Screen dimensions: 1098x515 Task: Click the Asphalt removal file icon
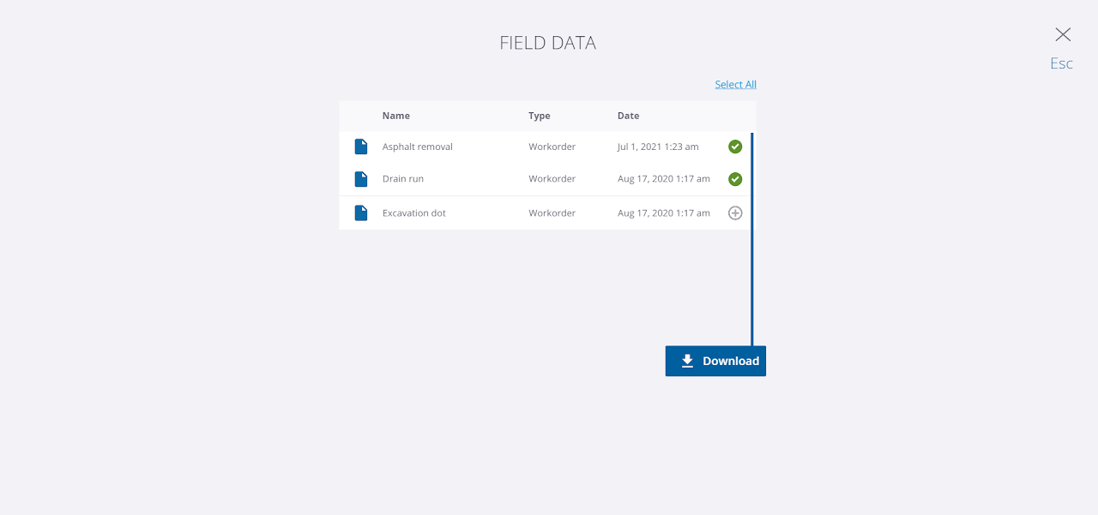(x=361, y=147)
